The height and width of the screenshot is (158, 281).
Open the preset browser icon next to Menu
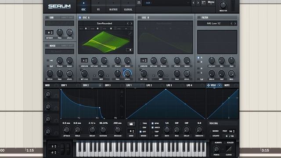click(x=204, y=3)
